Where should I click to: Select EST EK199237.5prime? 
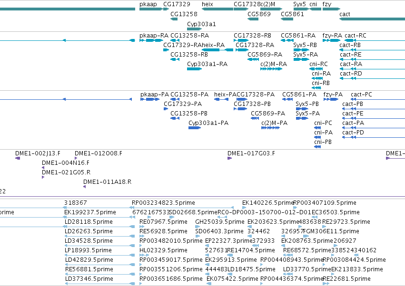tap(90, 212)
